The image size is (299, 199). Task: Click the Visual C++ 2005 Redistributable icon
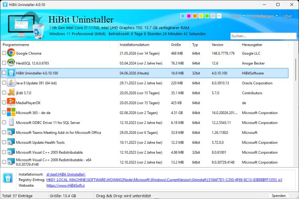(11, 152)
